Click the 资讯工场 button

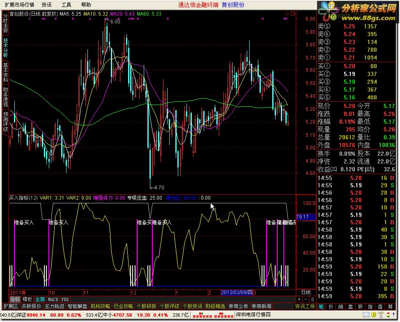click(305, 306)
